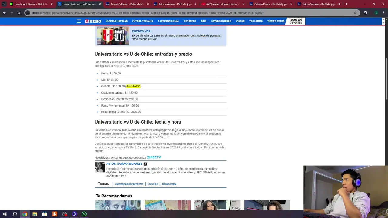Open the Chrome extensions puzzle icon
This screenshot has height=218, width=388.
coord(365,13)
